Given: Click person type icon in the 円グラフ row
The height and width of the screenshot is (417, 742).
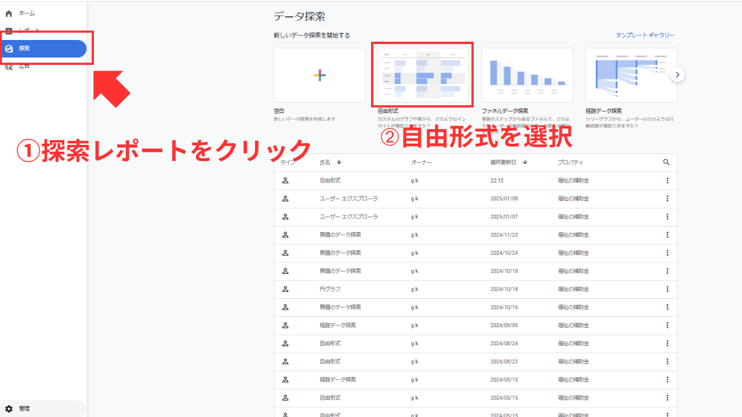Looking at the screenshot, I should 285,289.
